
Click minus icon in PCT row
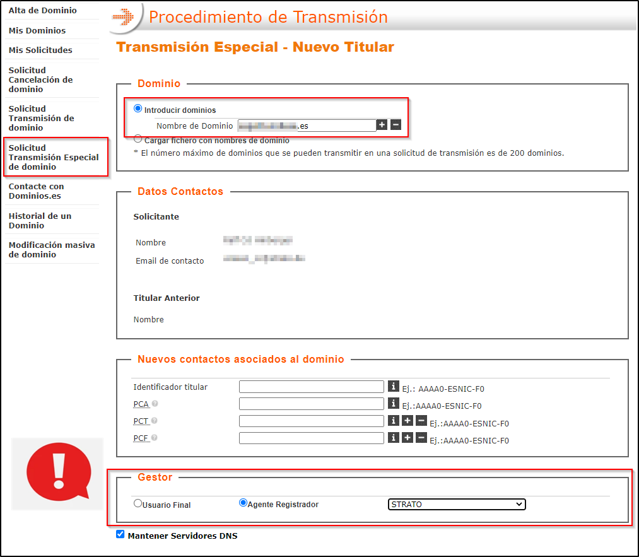421,420
